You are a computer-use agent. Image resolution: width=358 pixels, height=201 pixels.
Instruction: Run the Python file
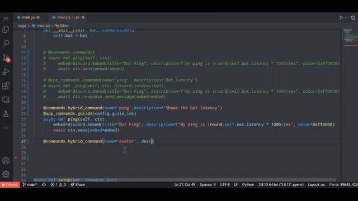pos(341,17)
